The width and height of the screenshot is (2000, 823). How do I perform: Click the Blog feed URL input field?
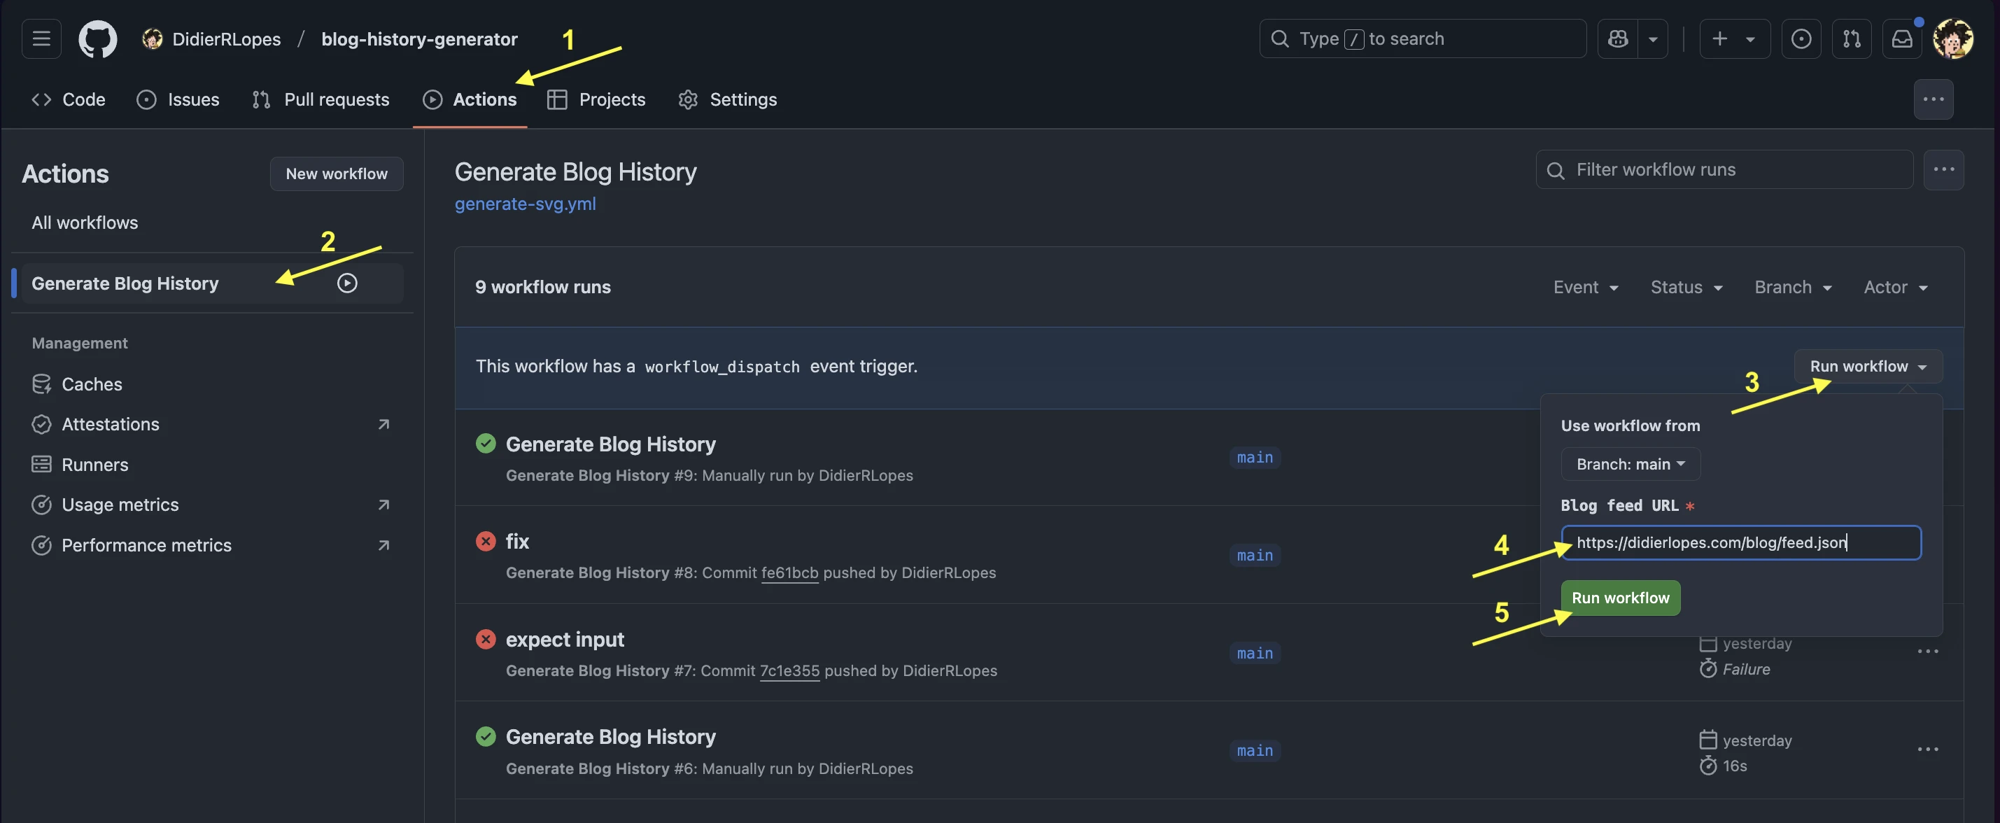tap(1740, 542)
